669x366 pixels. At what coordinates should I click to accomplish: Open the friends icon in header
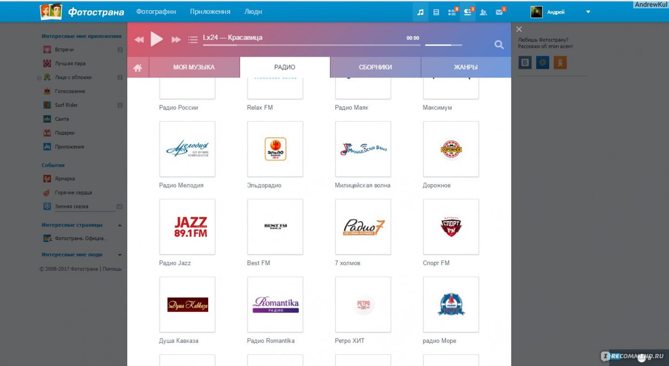[x=484, y=12]
